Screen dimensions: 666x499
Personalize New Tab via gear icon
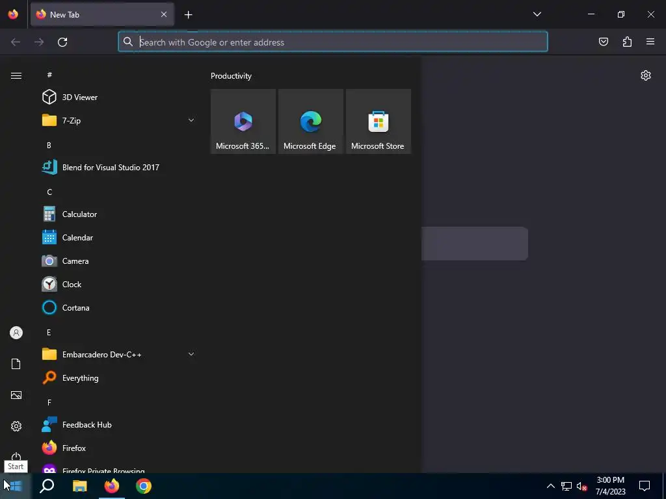pyautogui.click(x=646, y=75)
